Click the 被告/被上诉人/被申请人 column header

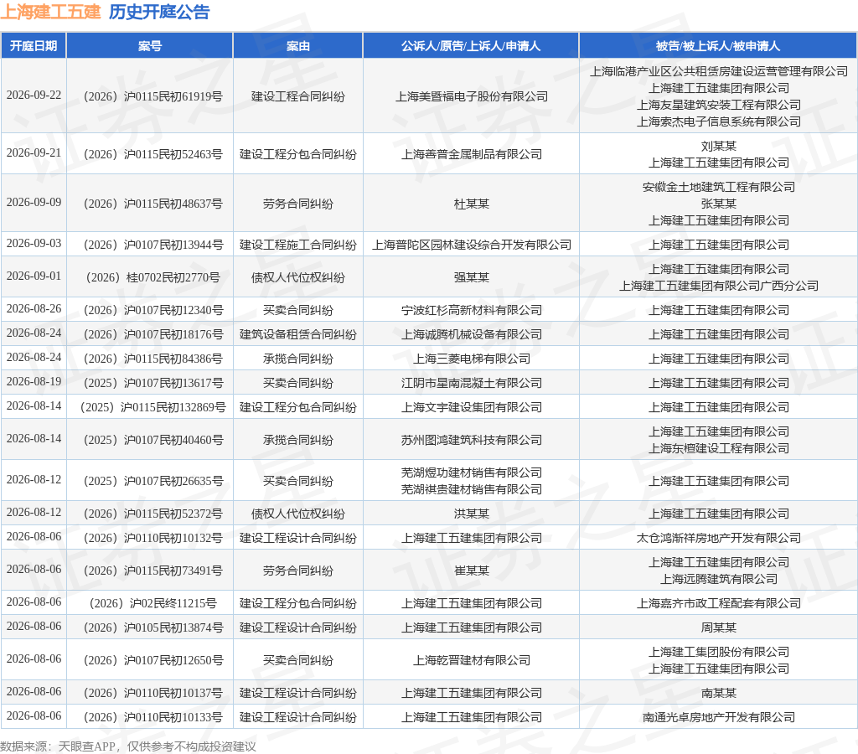click(718, 46)
